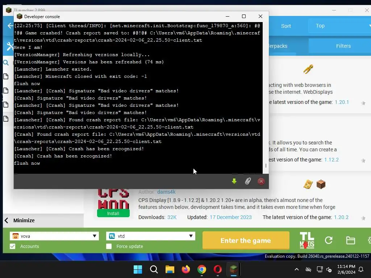
Task: Click the last page icon in left sidebar
Action: 6,119
